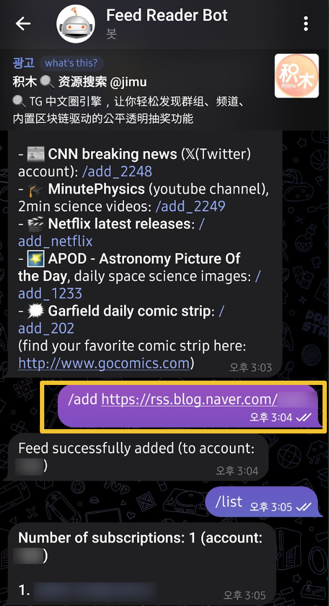Tap the 'what's this?' ad label
This screenshot has height=606, width=329.
pos(72,63)
